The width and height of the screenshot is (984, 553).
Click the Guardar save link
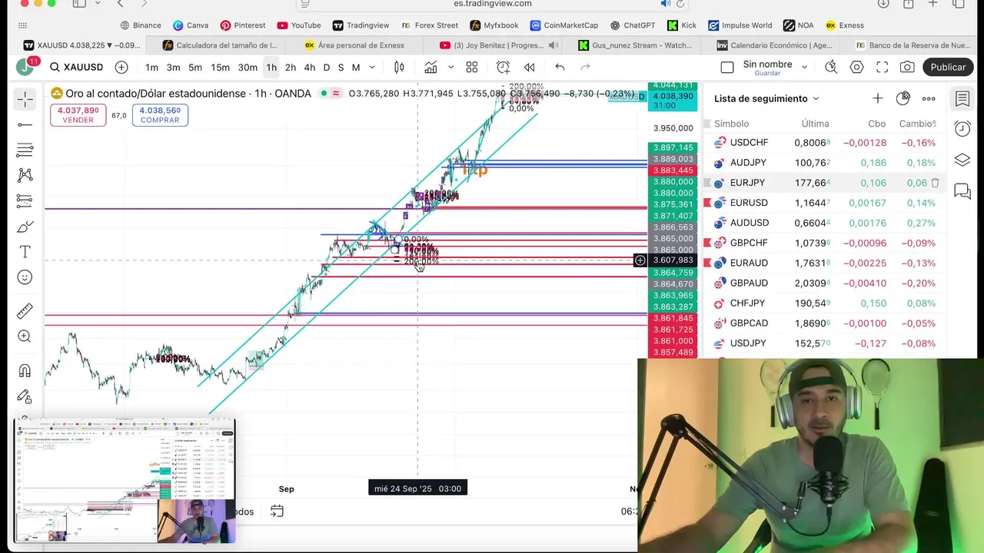point(767,73)
